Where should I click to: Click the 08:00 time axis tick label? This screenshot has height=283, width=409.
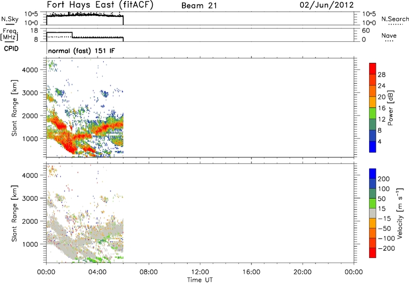(149, 272)
